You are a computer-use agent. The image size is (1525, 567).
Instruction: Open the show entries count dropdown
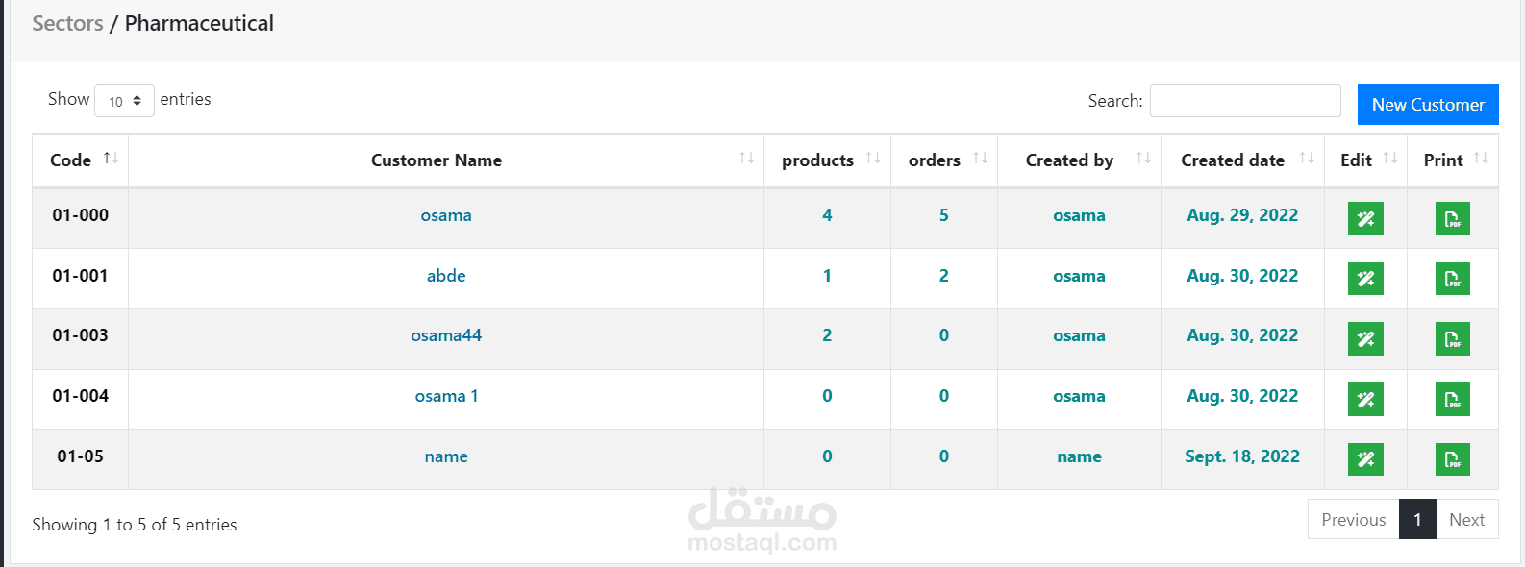tap(124, 101)
